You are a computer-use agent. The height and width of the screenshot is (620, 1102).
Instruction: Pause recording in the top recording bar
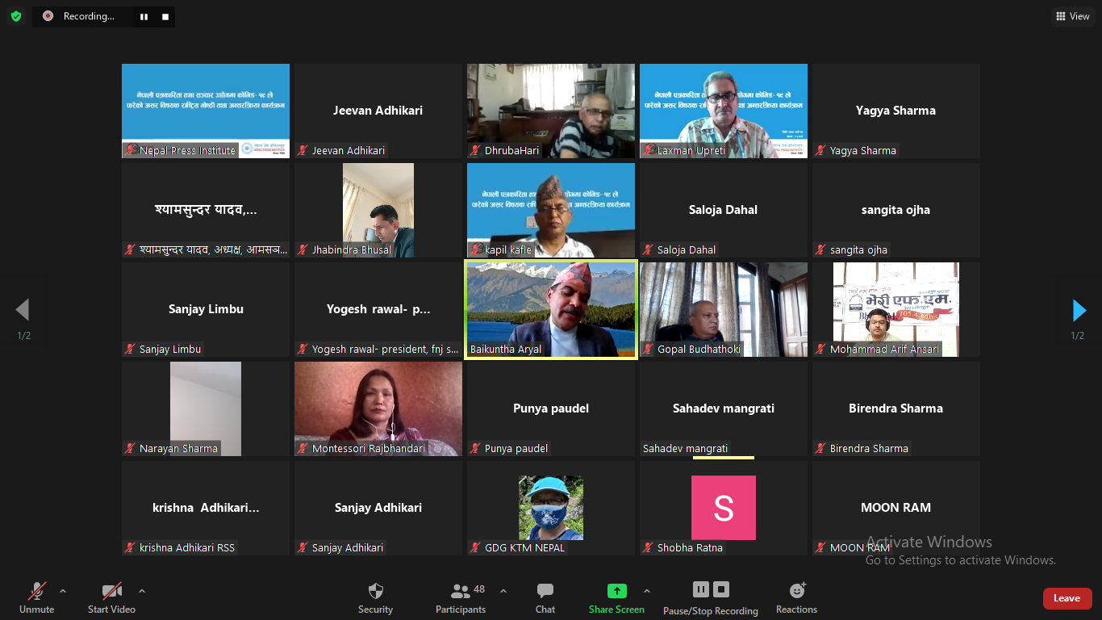click(144, 16)
